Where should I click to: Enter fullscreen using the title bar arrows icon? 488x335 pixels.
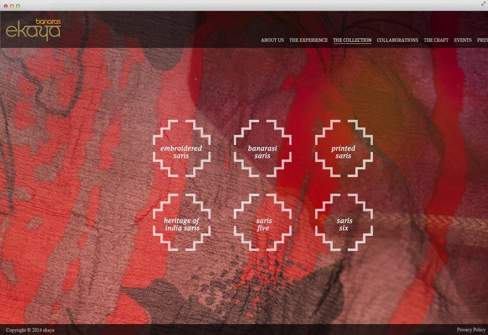pyautogui.click(x=483, y=4)
